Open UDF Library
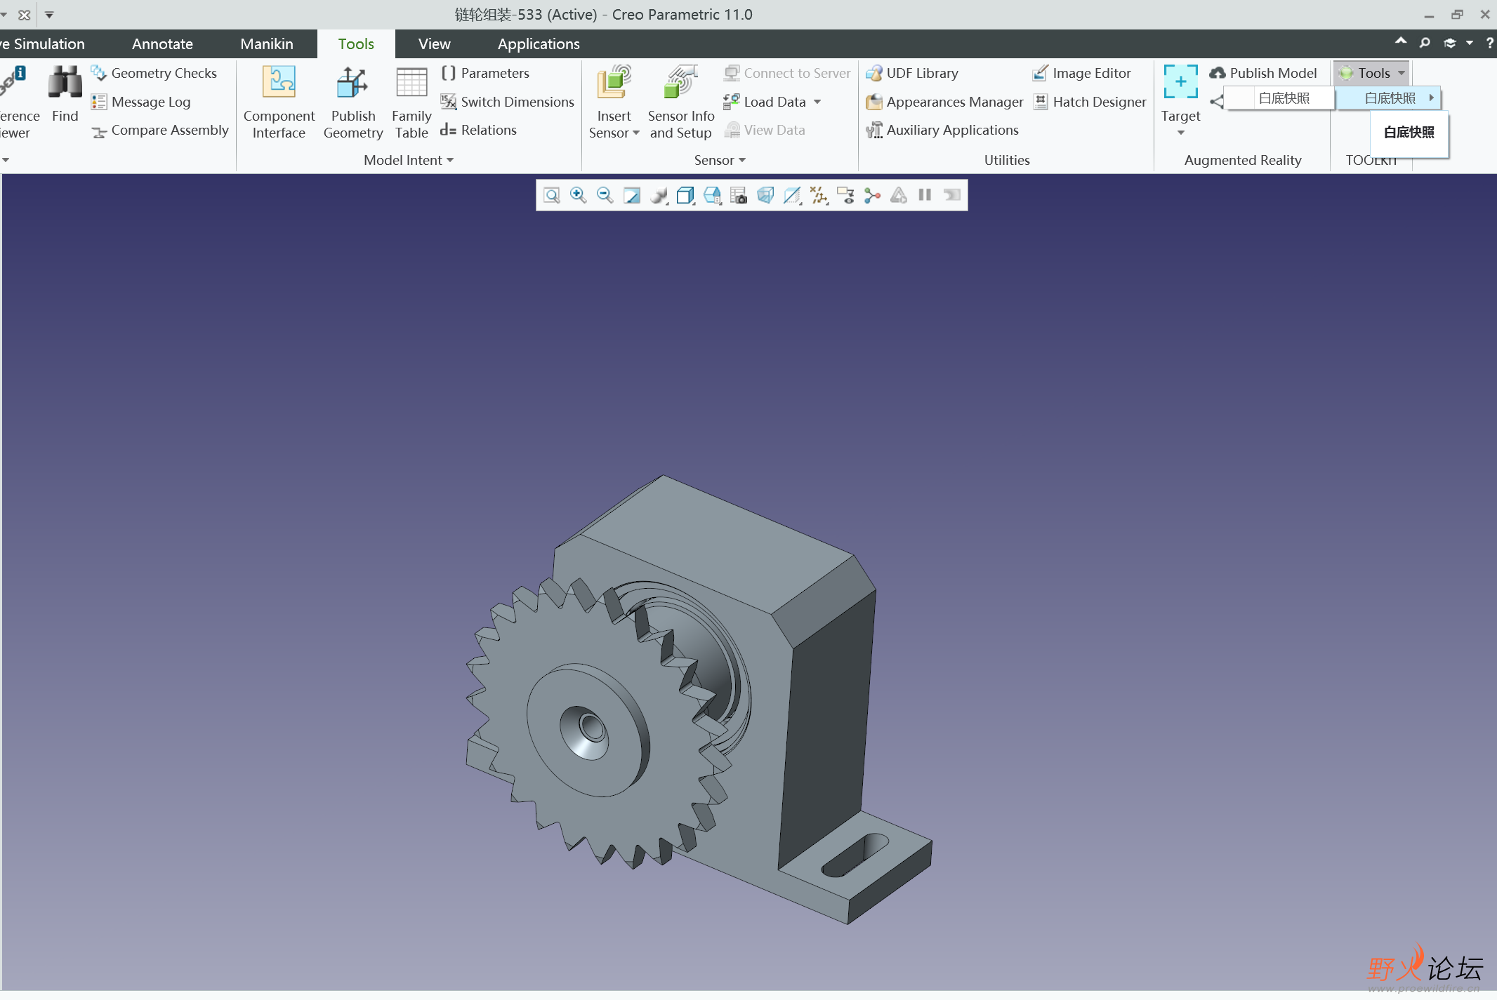The height and width of the screenshot is (1000, 1497). (x=912, y=73)
